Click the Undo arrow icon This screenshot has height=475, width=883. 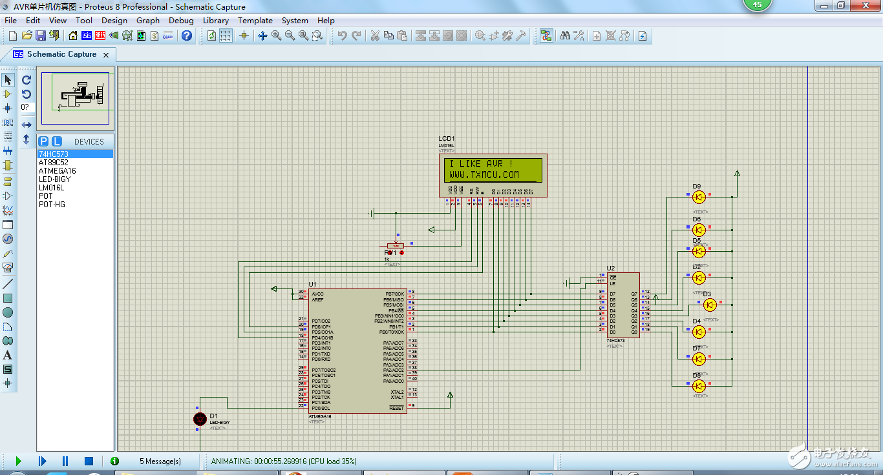(342, 35)
